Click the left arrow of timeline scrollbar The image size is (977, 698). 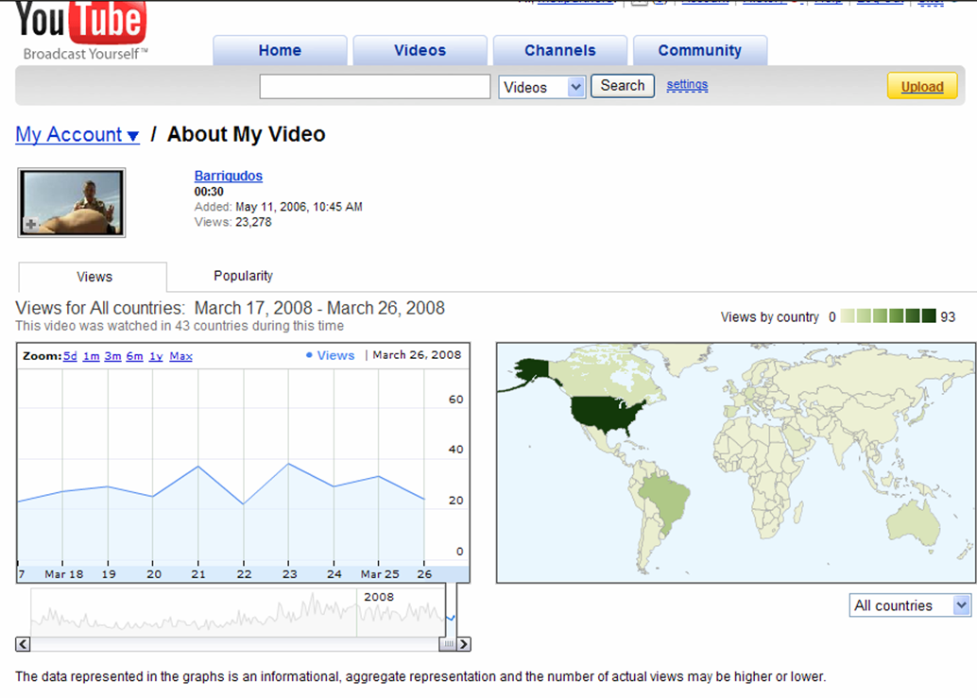[23, 644]
